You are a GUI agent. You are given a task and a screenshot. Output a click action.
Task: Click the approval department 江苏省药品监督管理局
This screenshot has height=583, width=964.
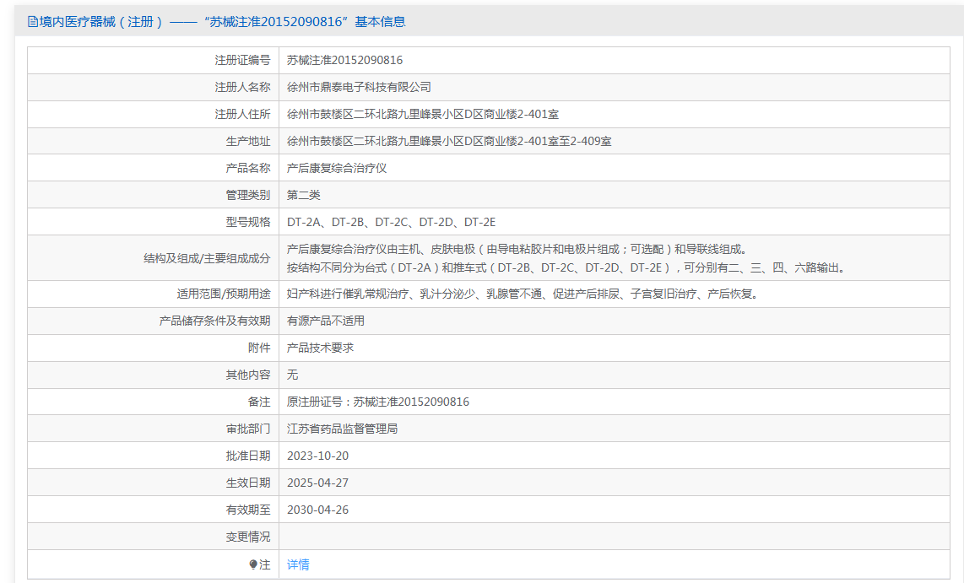[343, 429]
